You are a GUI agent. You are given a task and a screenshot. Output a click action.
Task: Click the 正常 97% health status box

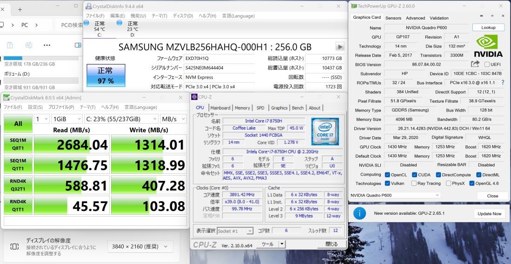106,75
